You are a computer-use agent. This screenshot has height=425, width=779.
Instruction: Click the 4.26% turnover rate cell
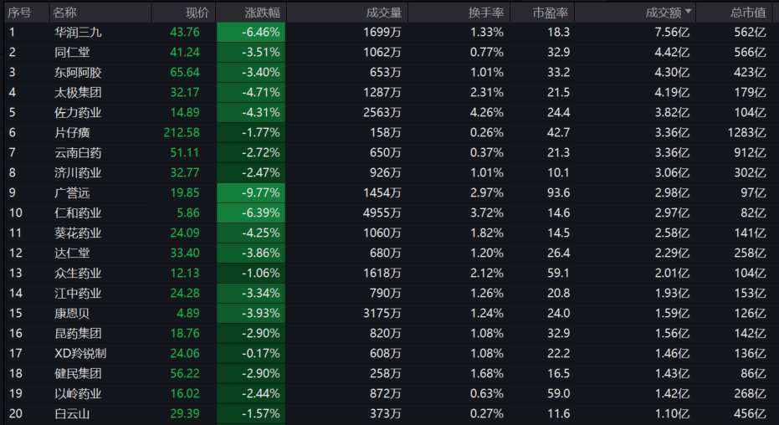pyautogui.click(x=487, y=113)
